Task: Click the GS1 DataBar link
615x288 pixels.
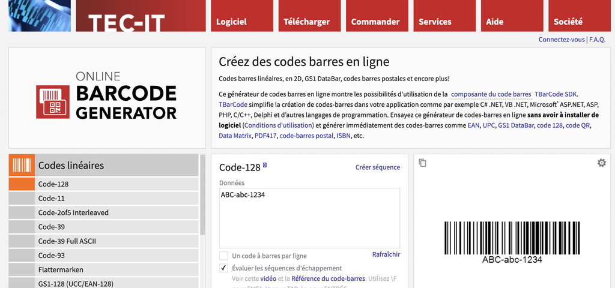Action: 516,125
